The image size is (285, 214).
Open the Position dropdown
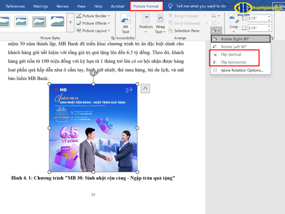click(146, 24)
